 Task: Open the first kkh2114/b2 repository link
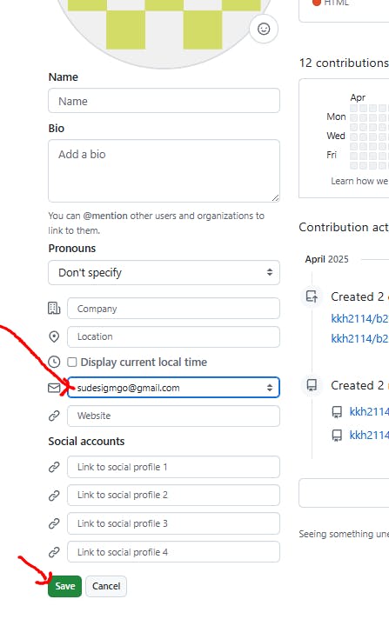click(x=359, y=318)
